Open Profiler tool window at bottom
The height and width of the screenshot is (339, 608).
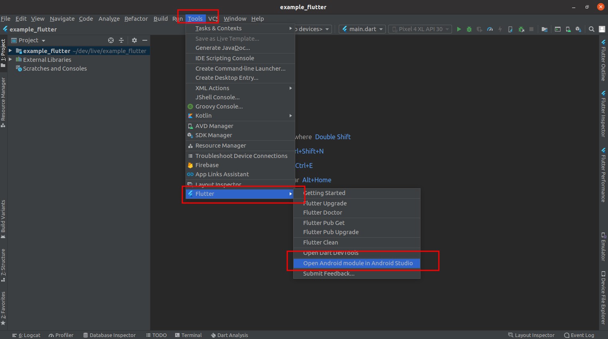pyautogui.click(x=61, y=335)
